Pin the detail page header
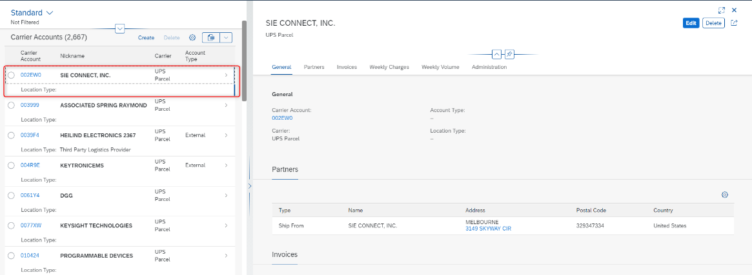The image size is (752, 275). (x=509, y=54)
